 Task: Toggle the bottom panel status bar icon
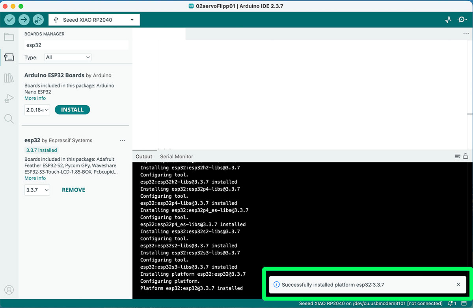pos(464,304)
